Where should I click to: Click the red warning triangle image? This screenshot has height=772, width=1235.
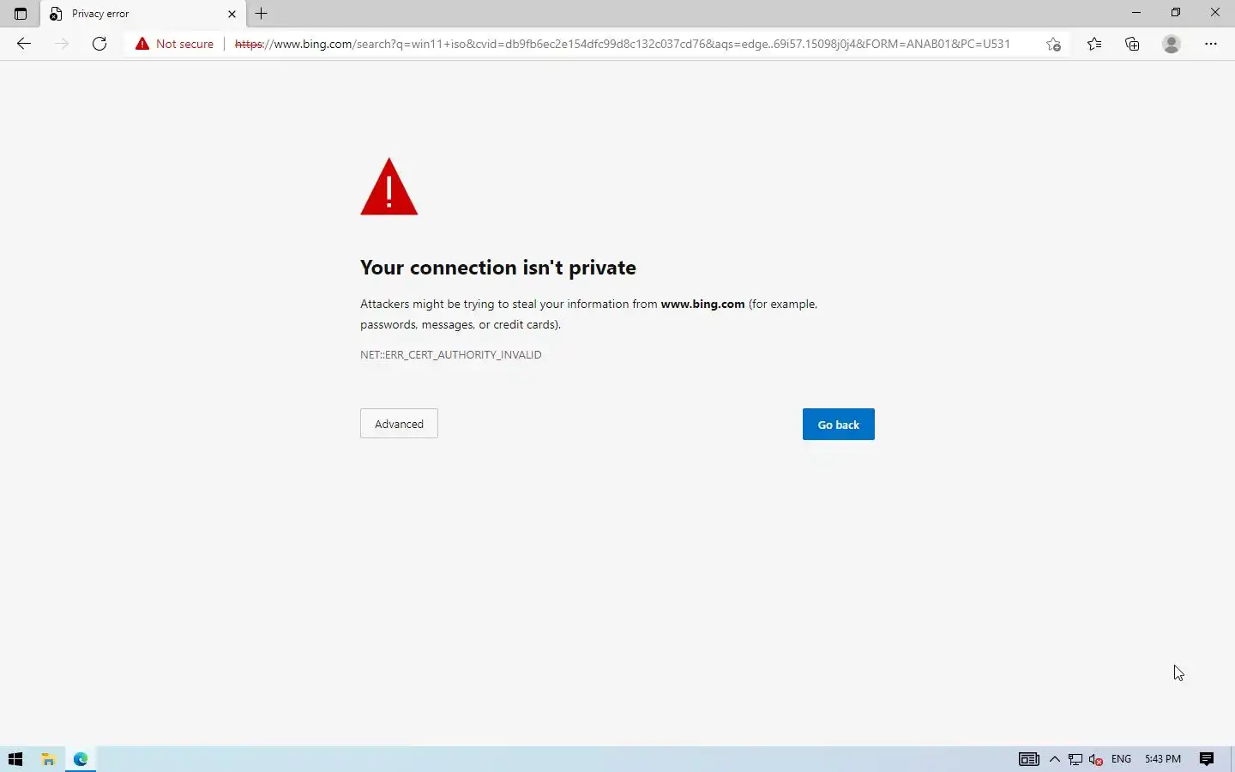tap(389, 186)
